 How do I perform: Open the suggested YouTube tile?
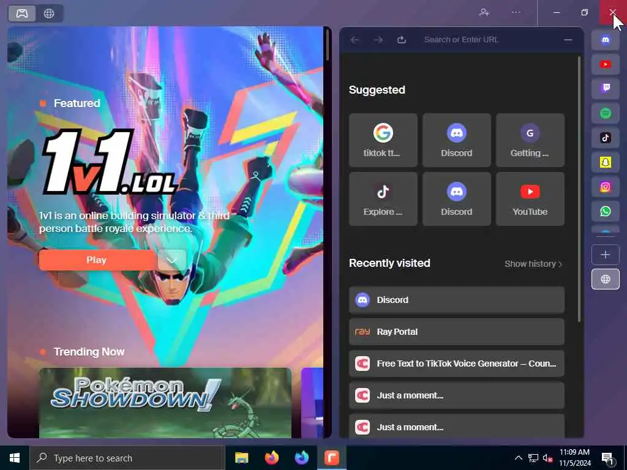[x=530, y=199]
